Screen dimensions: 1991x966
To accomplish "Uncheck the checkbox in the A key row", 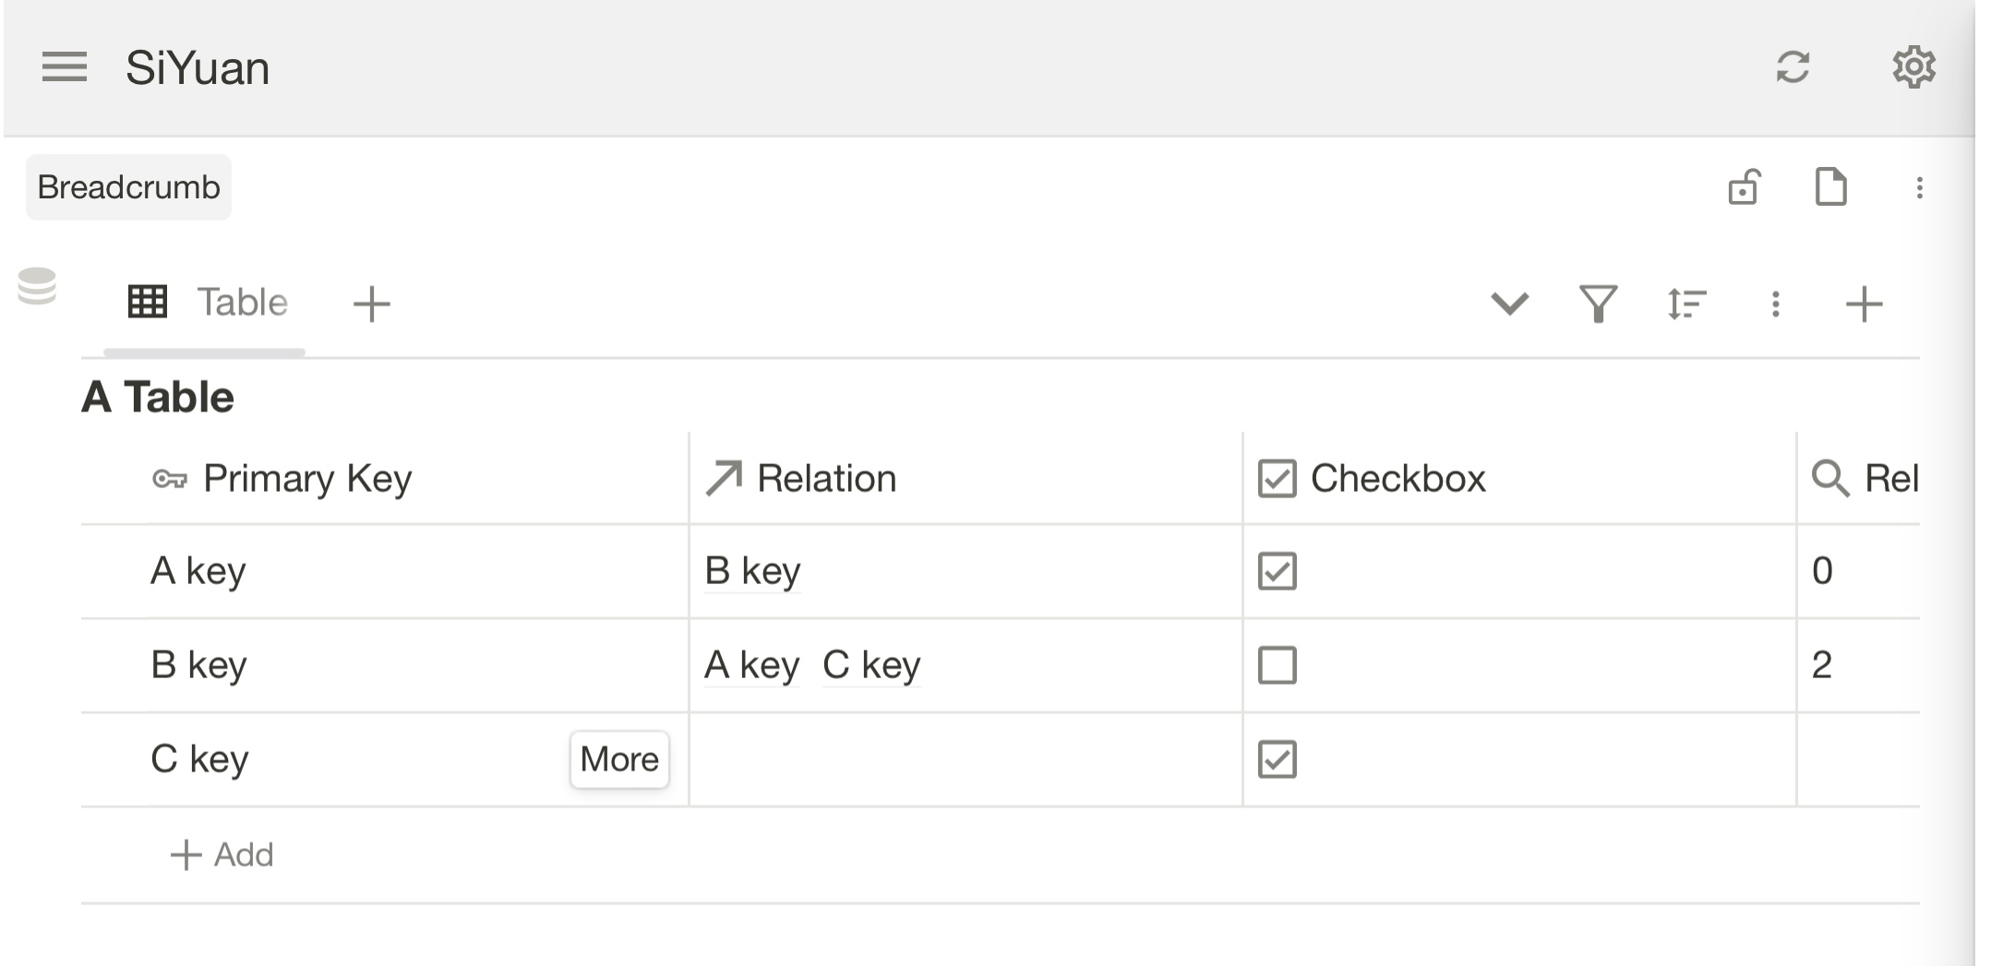I will point(1277,571).
